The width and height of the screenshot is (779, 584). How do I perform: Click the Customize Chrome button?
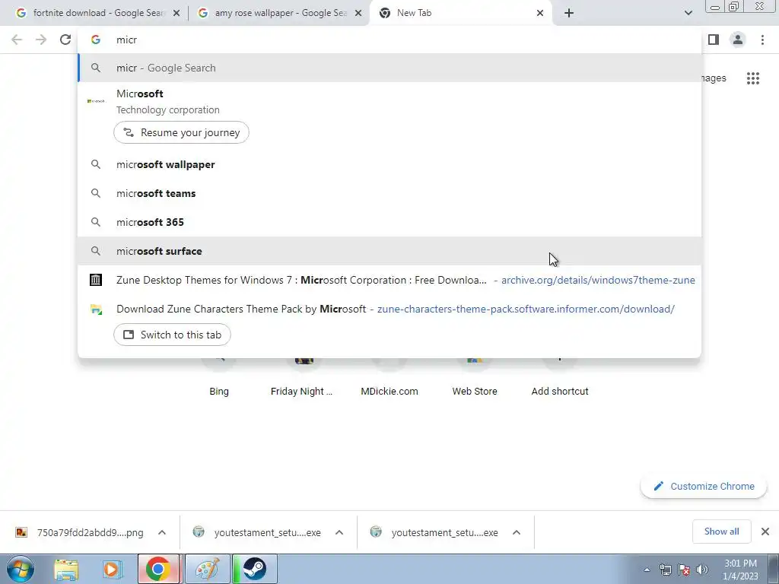[704, 486]
